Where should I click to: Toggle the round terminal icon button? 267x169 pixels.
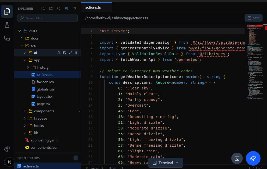pos(237,158)
